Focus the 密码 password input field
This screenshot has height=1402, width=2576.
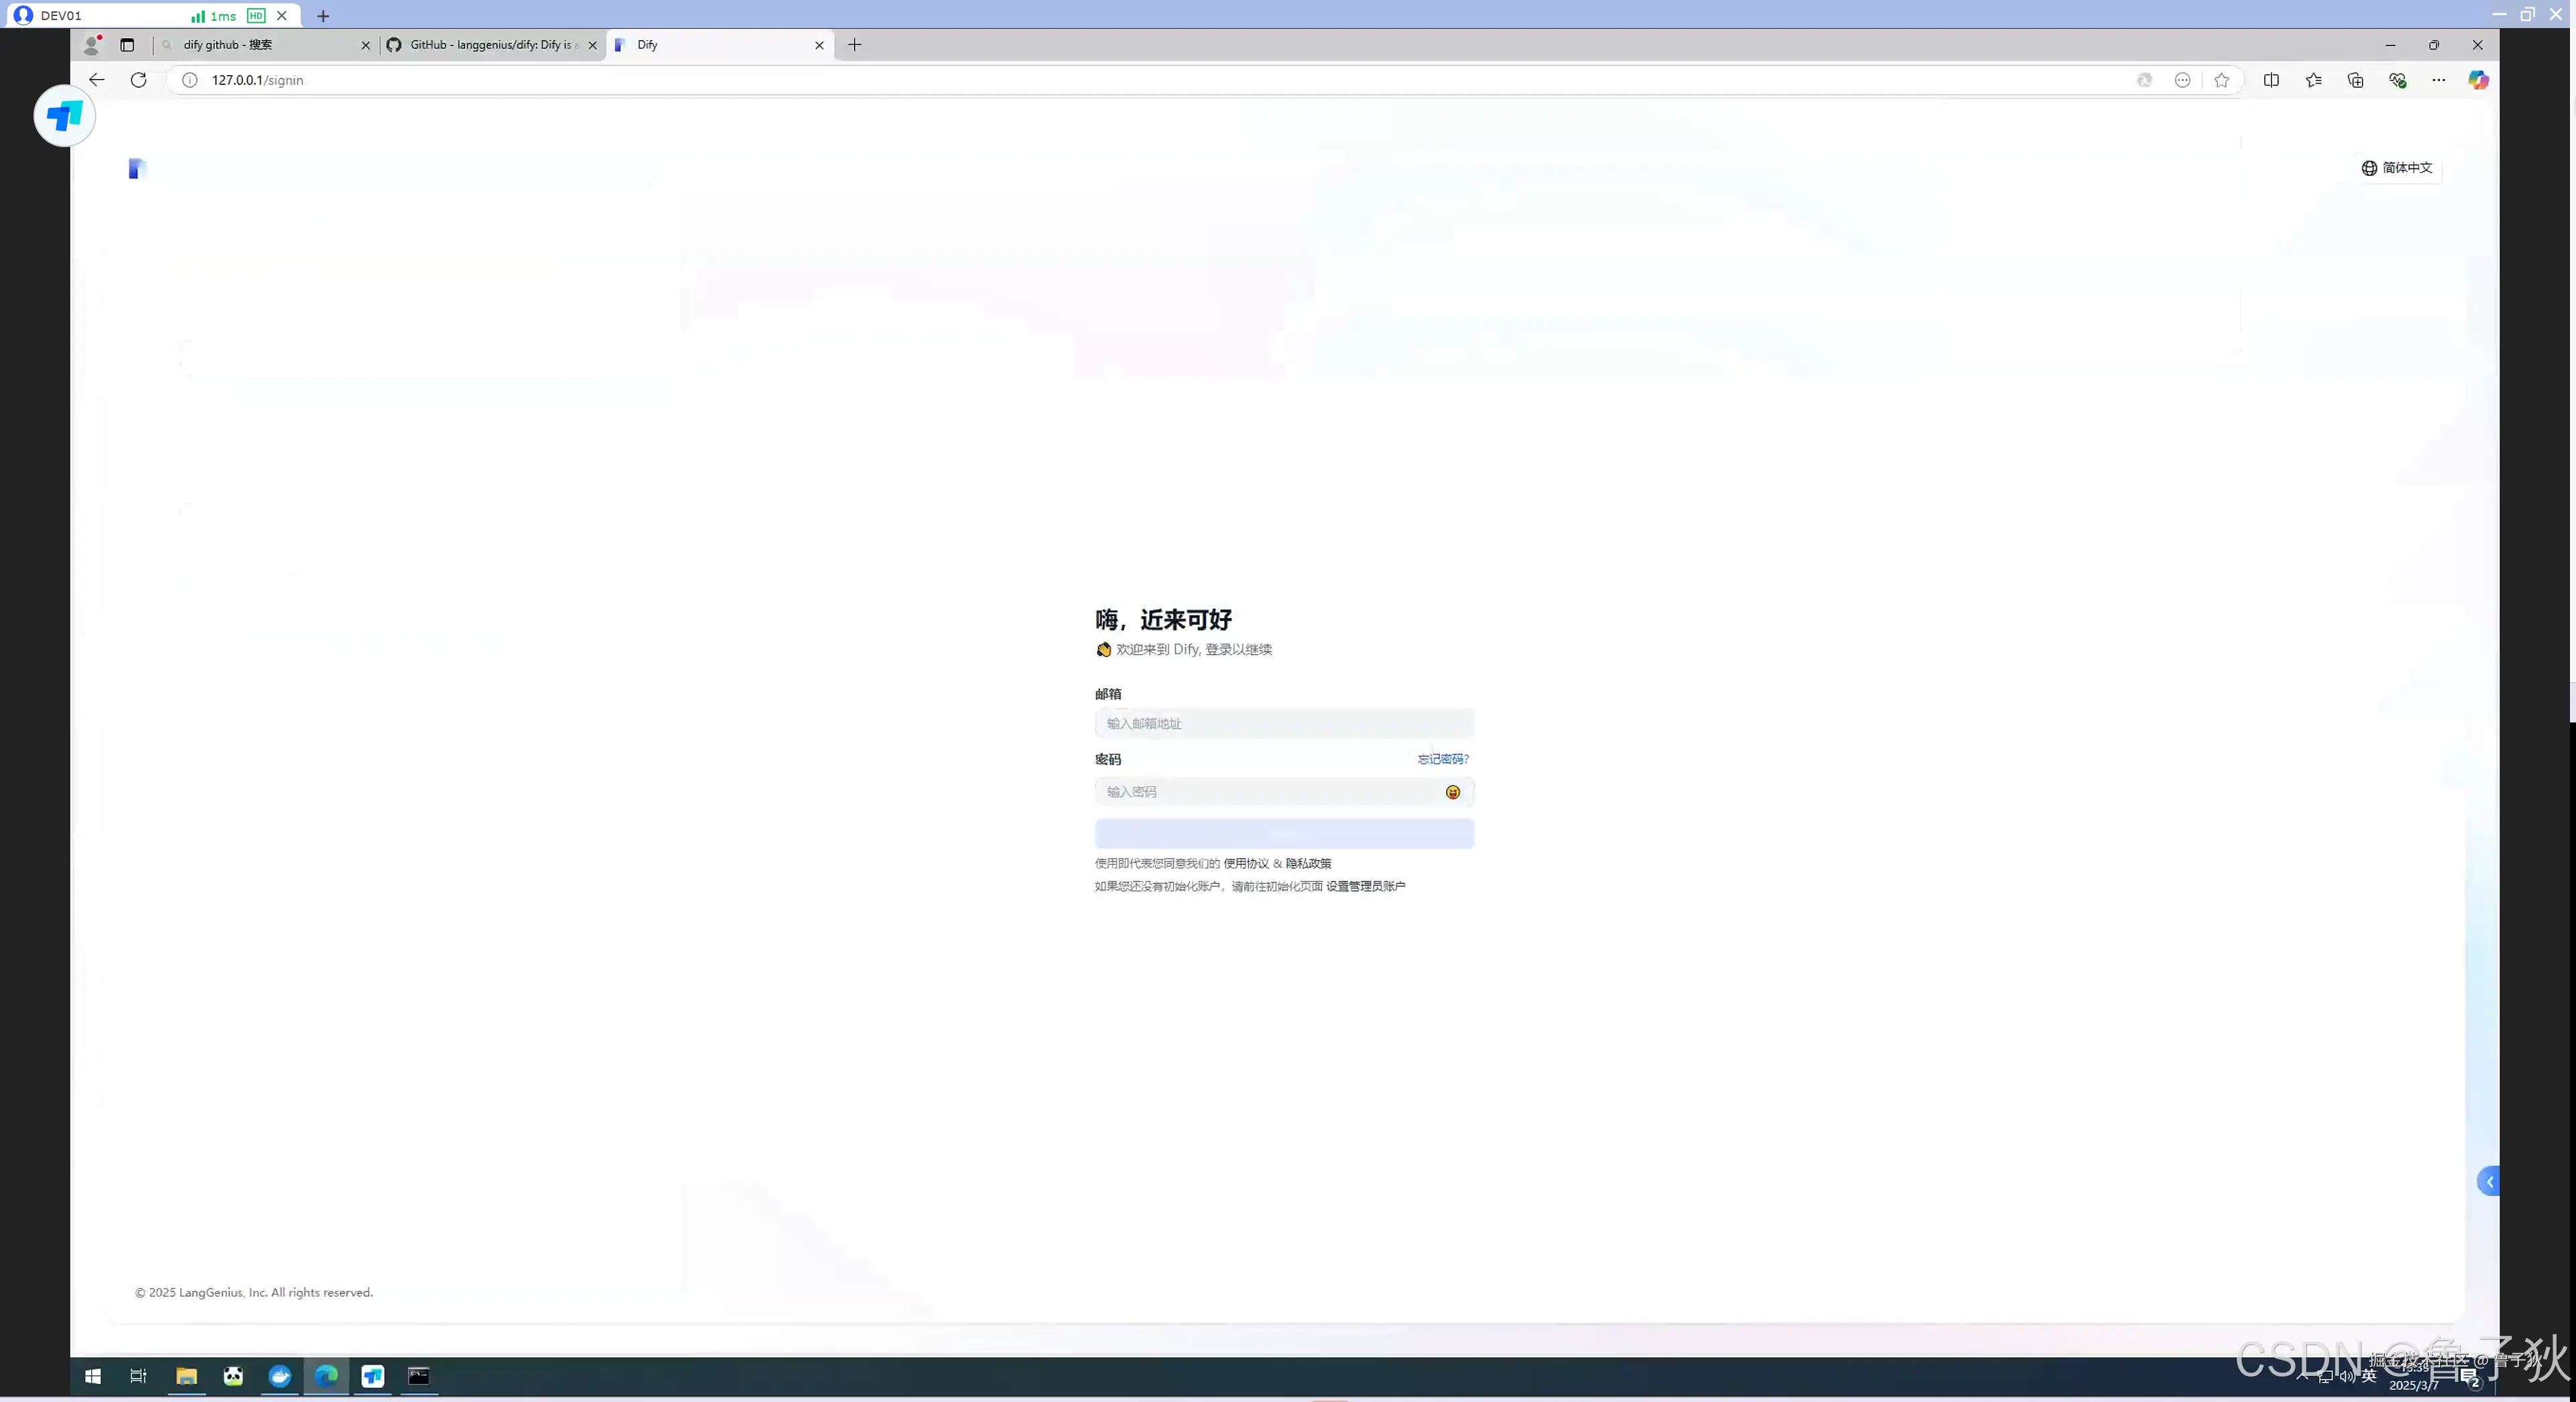coord(1270,791)
